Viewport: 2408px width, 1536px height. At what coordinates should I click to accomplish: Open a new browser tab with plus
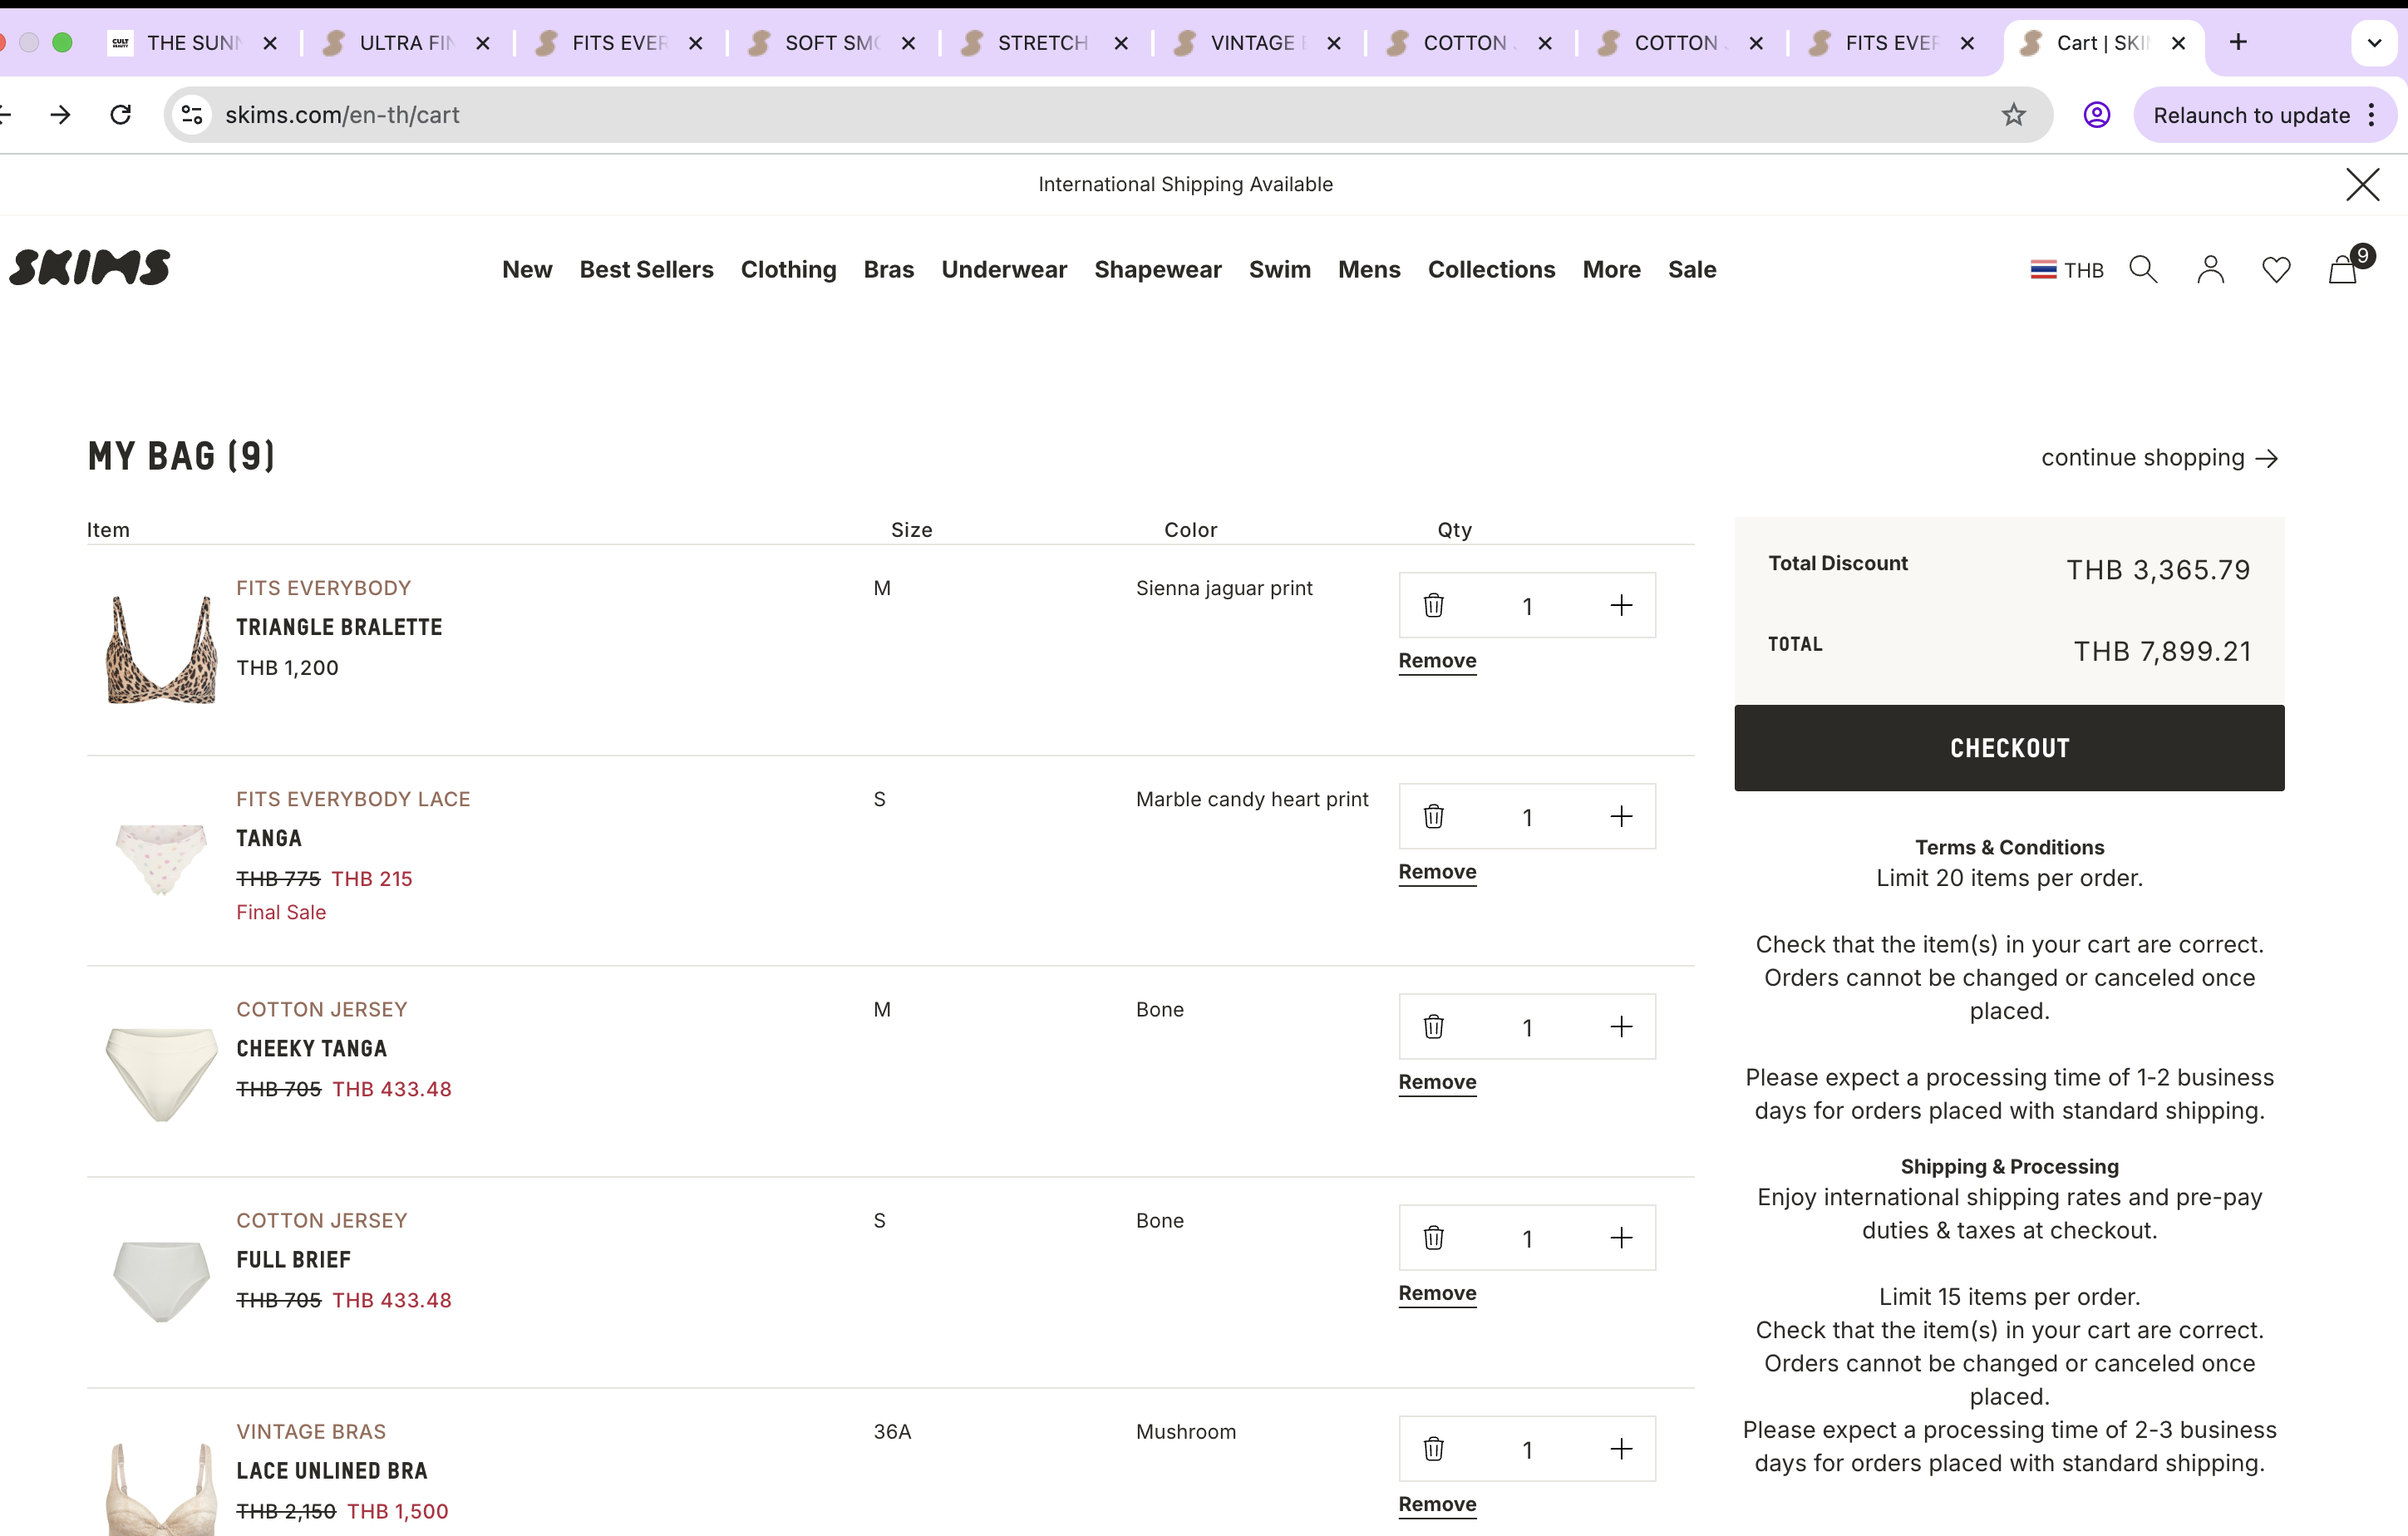[x=2238, y=42]
